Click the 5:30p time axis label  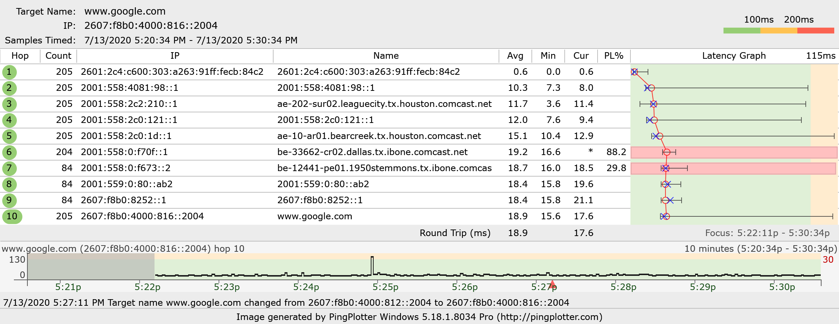(782, 287)
